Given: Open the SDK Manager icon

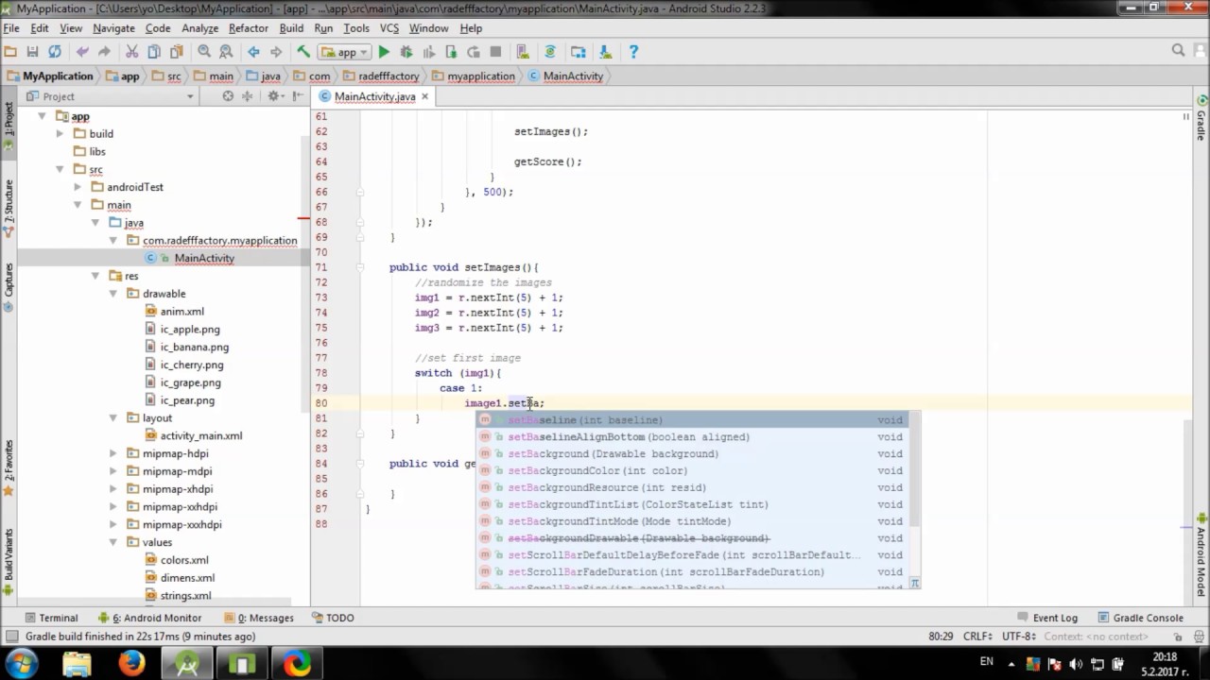Looking at the screenshot, I should click(605, 52).
